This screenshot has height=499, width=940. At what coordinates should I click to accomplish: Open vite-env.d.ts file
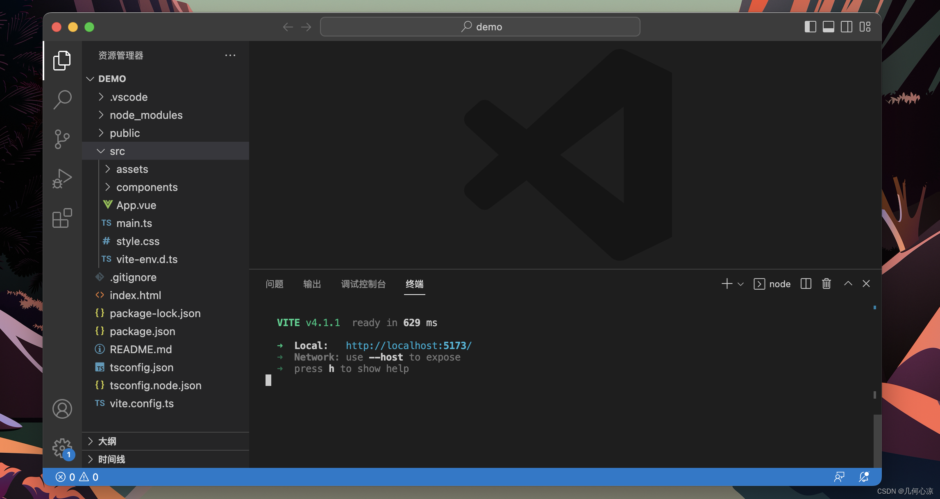[166, 259]
